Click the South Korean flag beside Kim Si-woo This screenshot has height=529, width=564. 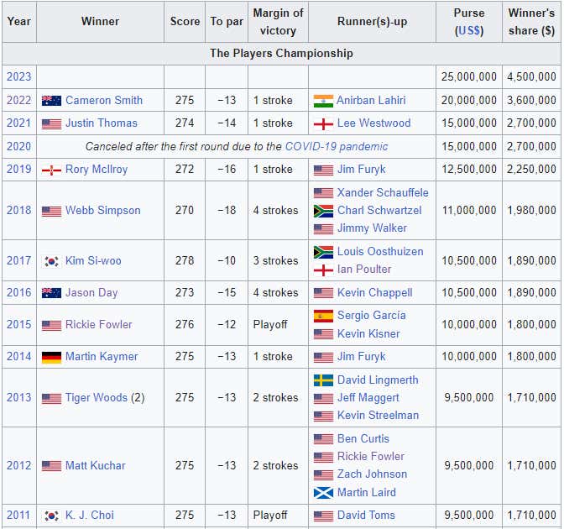51,261
